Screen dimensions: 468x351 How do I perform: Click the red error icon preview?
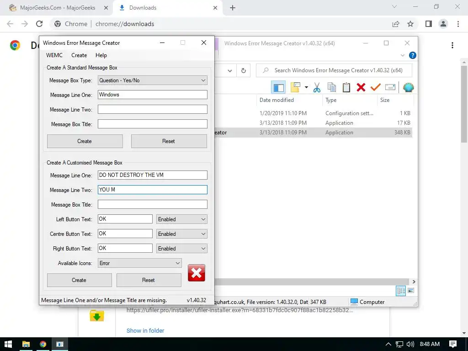pos(197,273)
